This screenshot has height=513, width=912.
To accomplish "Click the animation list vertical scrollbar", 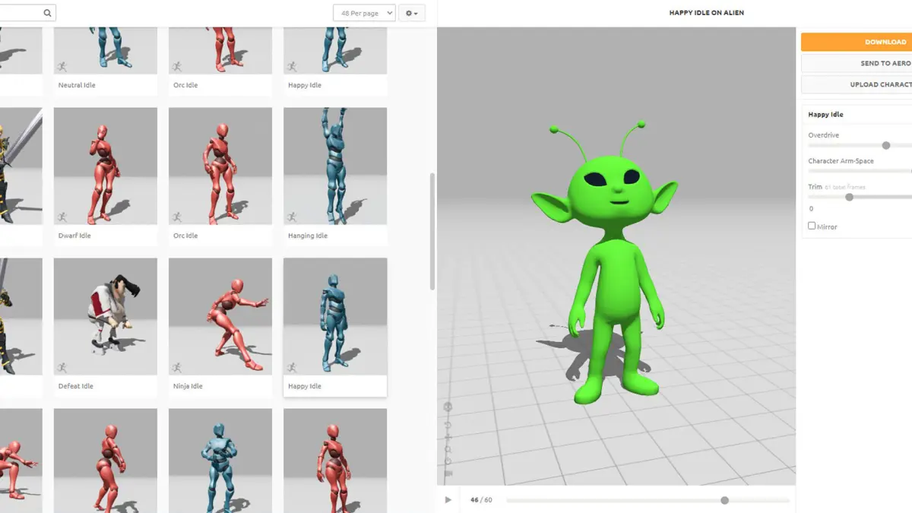I will click(x=432, y=231).
